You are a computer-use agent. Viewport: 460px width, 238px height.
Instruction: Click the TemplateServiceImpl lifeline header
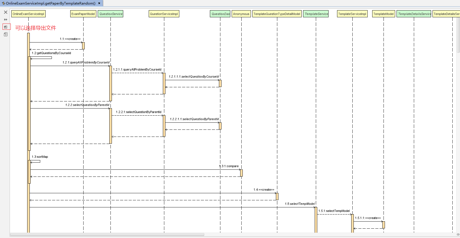click(352, 14)
